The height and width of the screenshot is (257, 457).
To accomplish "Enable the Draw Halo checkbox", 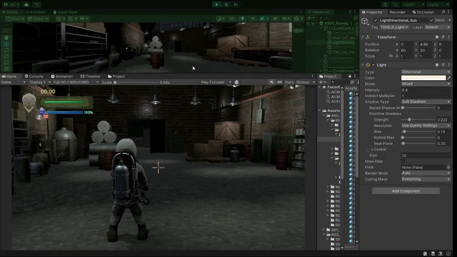I will (x=403, y=161).
